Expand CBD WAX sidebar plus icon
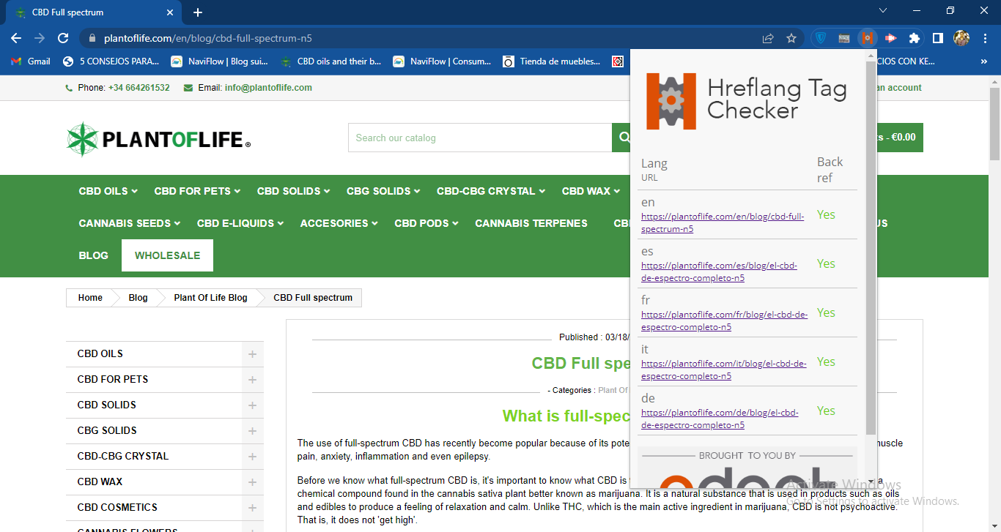The height and width of the screenshot is (532, 1001). click(x=252, y=482)
